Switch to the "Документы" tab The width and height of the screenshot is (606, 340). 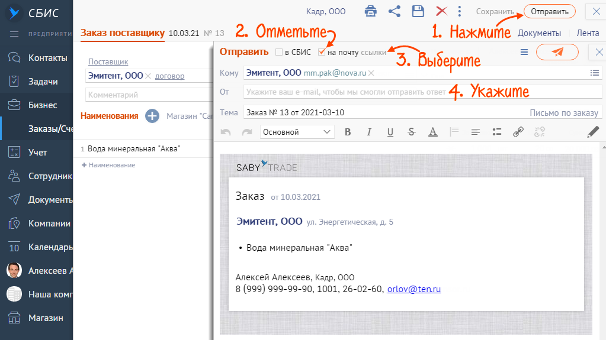(x=539, y=33)
